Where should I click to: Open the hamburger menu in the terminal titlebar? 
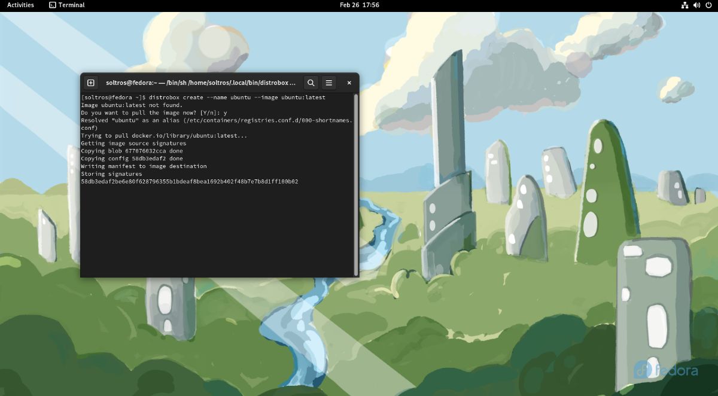329,83
